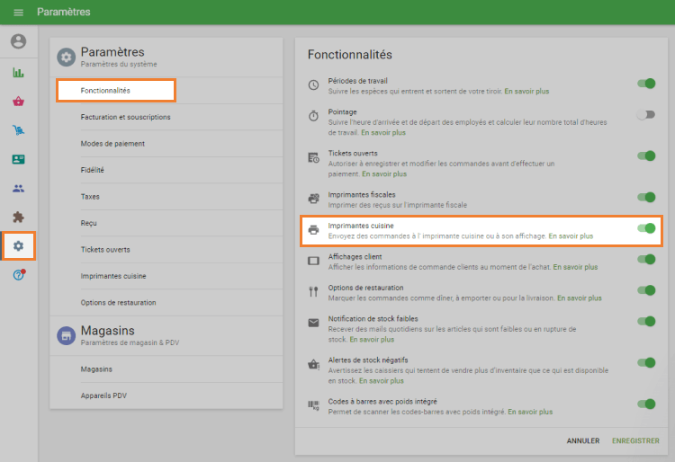Click the help icon in sidebar
The image size is (675, 462).
point(18,274)
